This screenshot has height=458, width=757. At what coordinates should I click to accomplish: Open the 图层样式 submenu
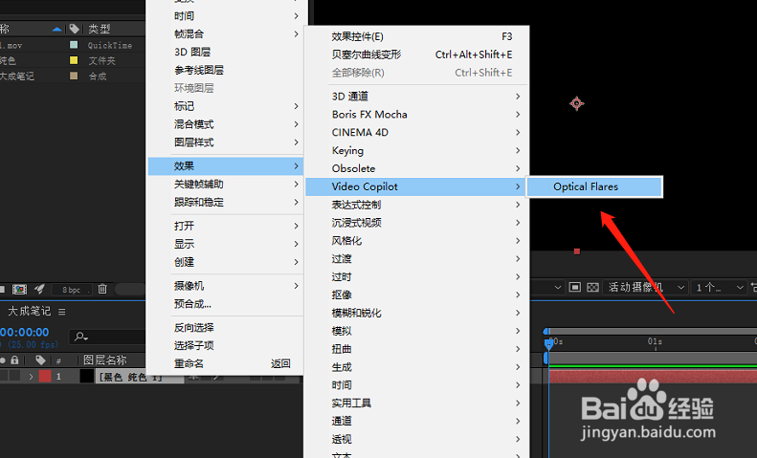coord(226,142)
